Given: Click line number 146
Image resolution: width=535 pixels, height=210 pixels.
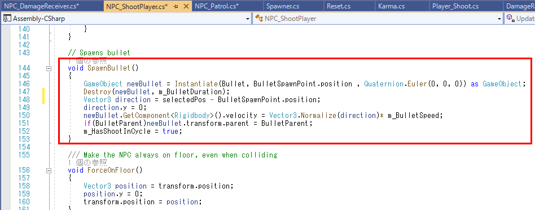Looking at the screenshot, I should [25, 84].
